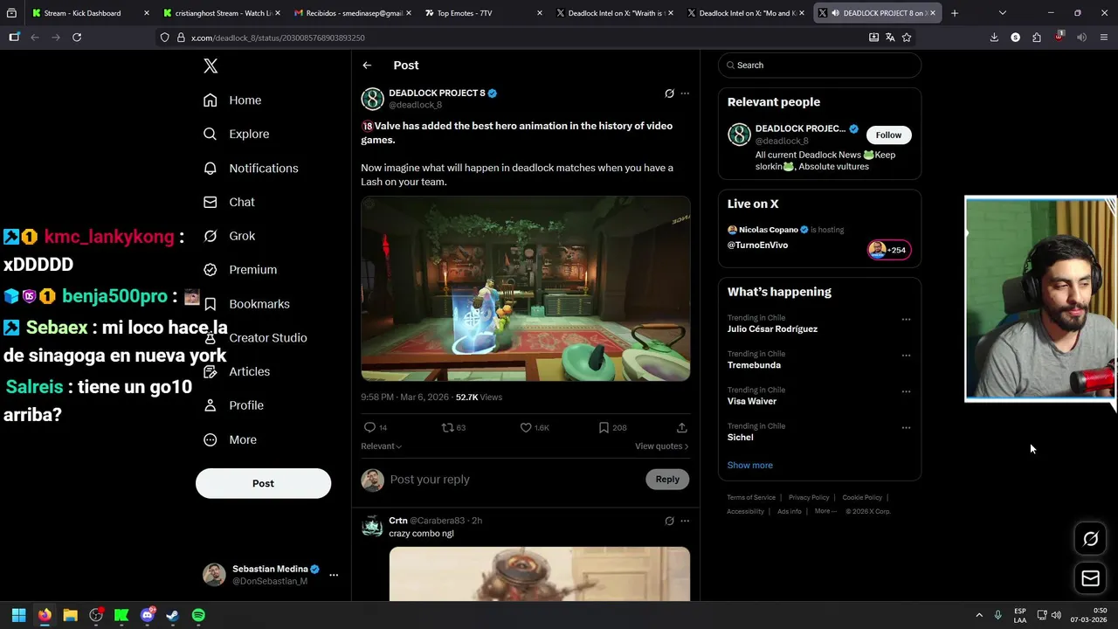Open floating Grok button at bottom right

(1090, 539)
